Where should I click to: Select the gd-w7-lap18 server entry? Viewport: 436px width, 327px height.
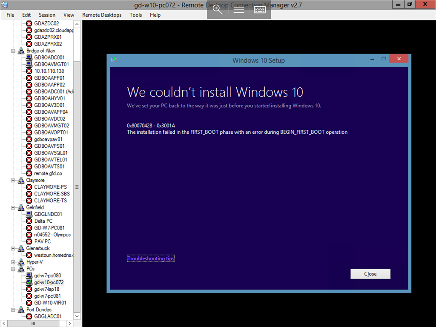47,289
